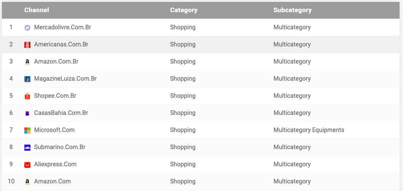The width and height of the screenshot is (403, 191).
Task: Sort by the Category column header
Action: [x=184, y=10]
